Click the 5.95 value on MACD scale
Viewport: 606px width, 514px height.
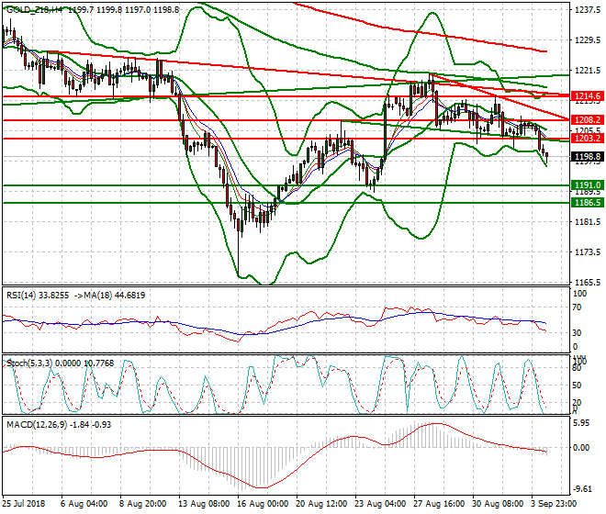[x=580, y=424]
